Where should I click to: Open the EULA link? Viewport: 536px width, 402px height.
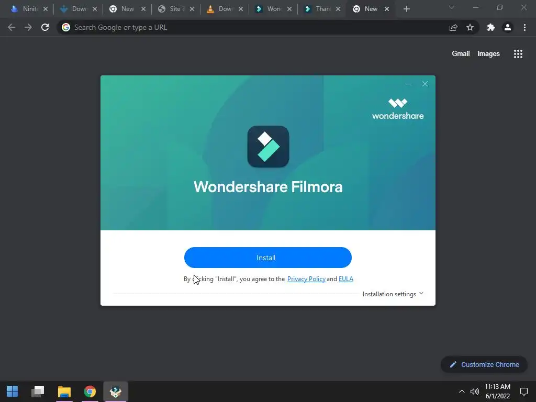click(345, 279)
